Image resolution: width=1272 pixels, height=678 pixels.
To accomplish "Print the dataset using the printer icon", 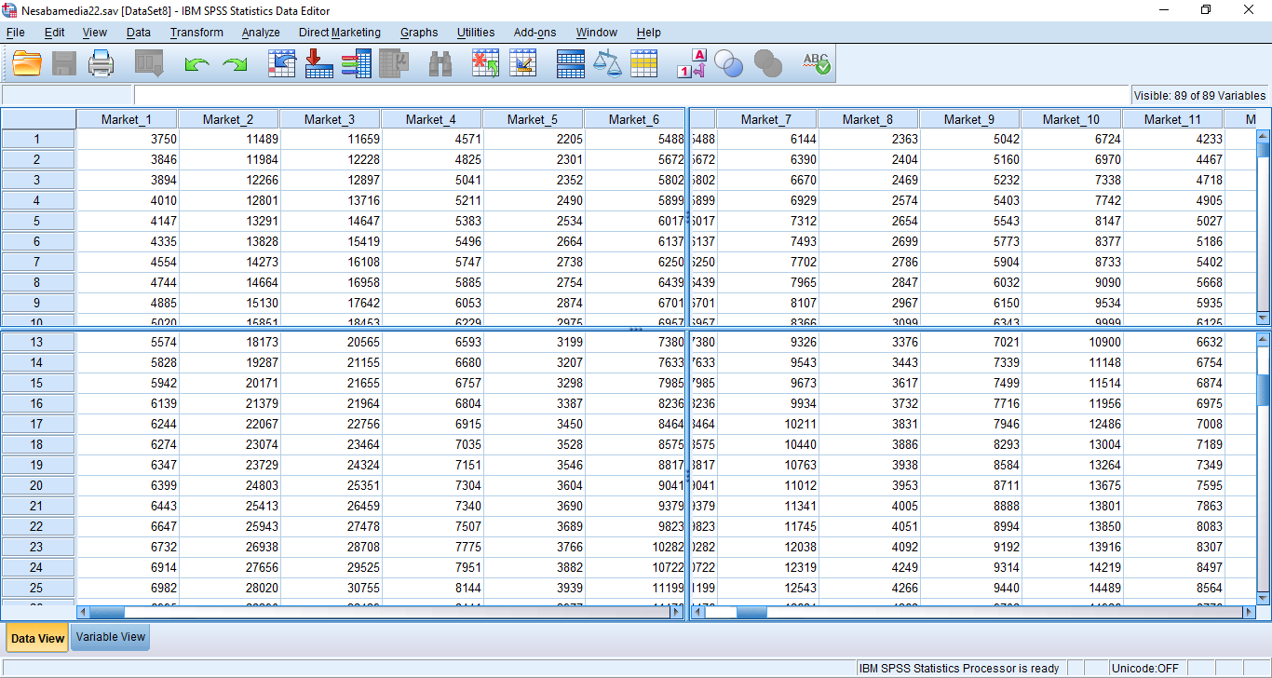I will coord(101,63).
